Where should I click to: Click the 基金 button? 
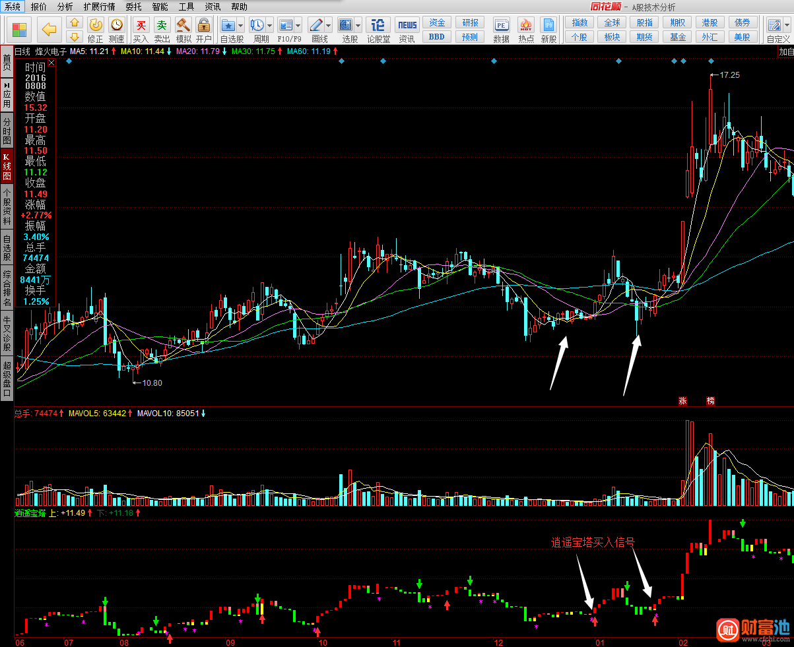[x=678, y=37]
